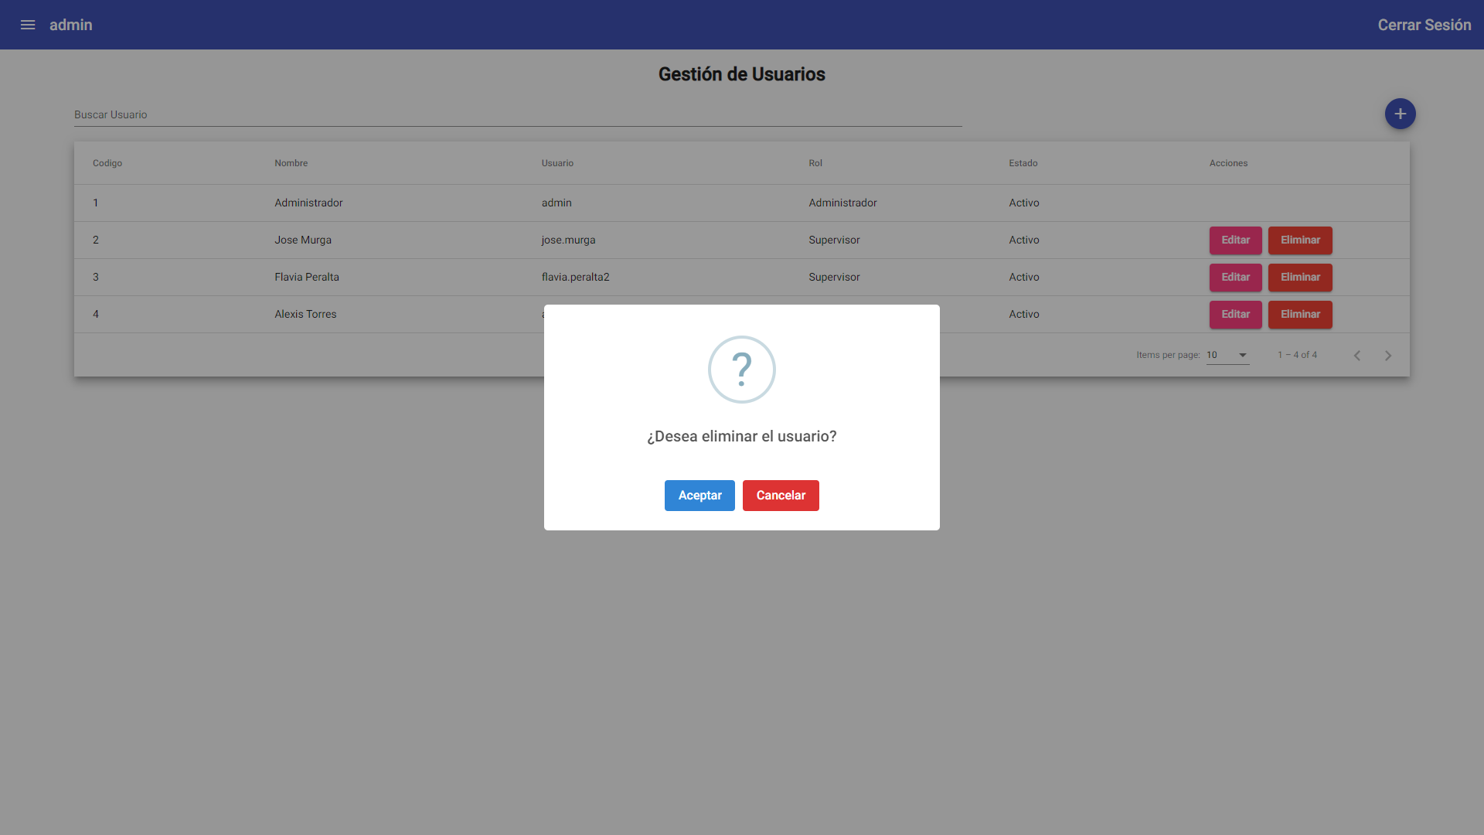Click the Buscar Usuario search field
Screen dimensions: 1484x835
[x=309, y=114]
